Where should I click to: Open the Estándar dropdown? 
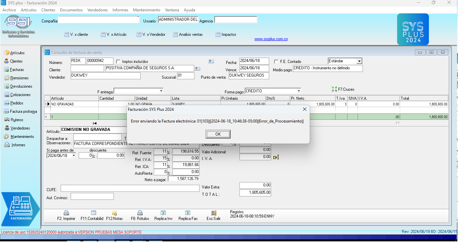(x=359, y=61)
